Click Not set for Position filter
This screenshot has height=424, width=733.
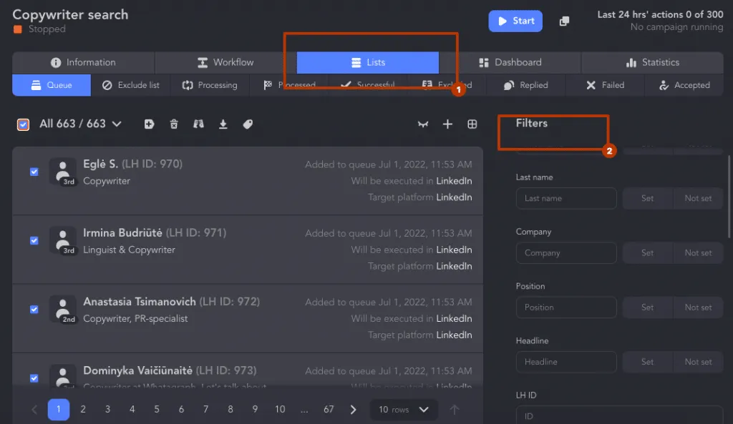pos(698,307)
